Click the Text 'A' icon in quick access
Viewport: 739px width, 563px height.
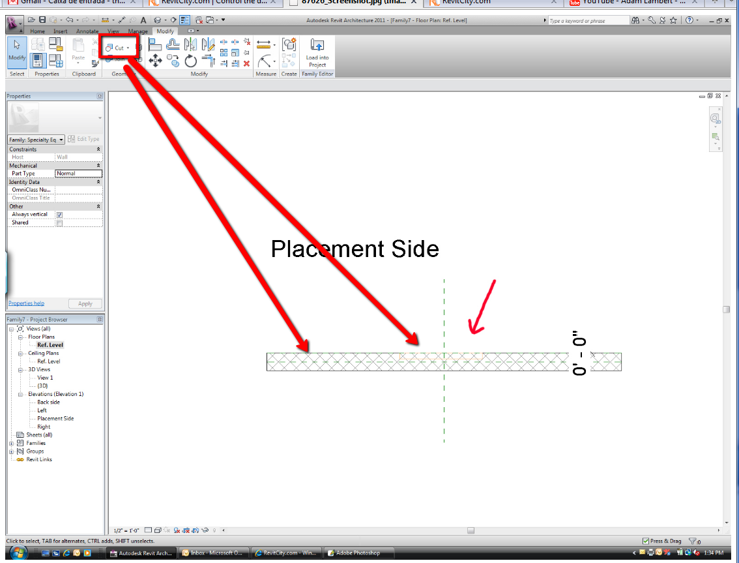144,20
